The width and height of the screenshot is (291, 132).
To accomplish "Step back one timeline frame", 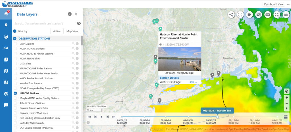I will pyautogui.click(x=95, y=117).
